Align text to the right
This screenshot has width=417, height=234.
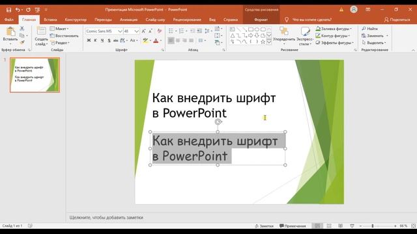coord(184,40)
